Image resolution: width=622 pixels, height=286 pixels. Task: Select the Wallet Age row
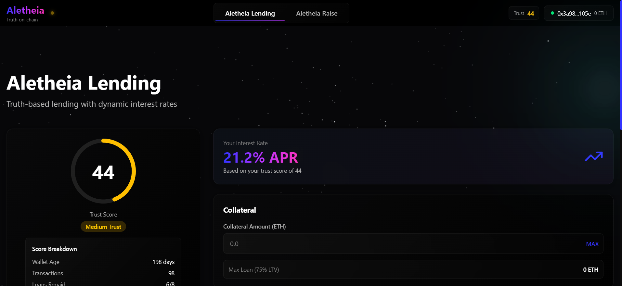pos(103,262)
